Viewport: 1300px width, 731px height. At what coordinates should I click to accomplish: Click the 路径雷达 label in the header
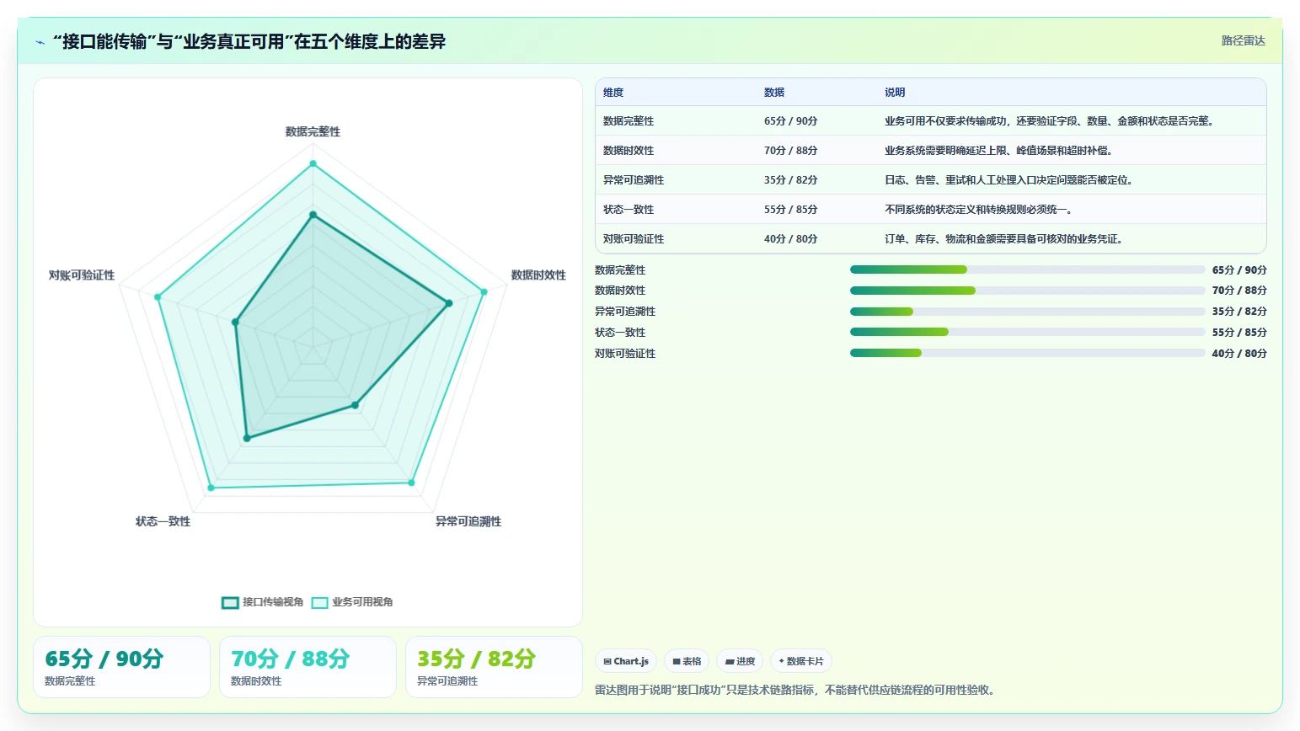1244,40
